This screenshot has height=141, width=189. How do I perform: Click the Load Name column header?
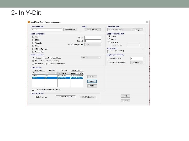tap(51, 70)
